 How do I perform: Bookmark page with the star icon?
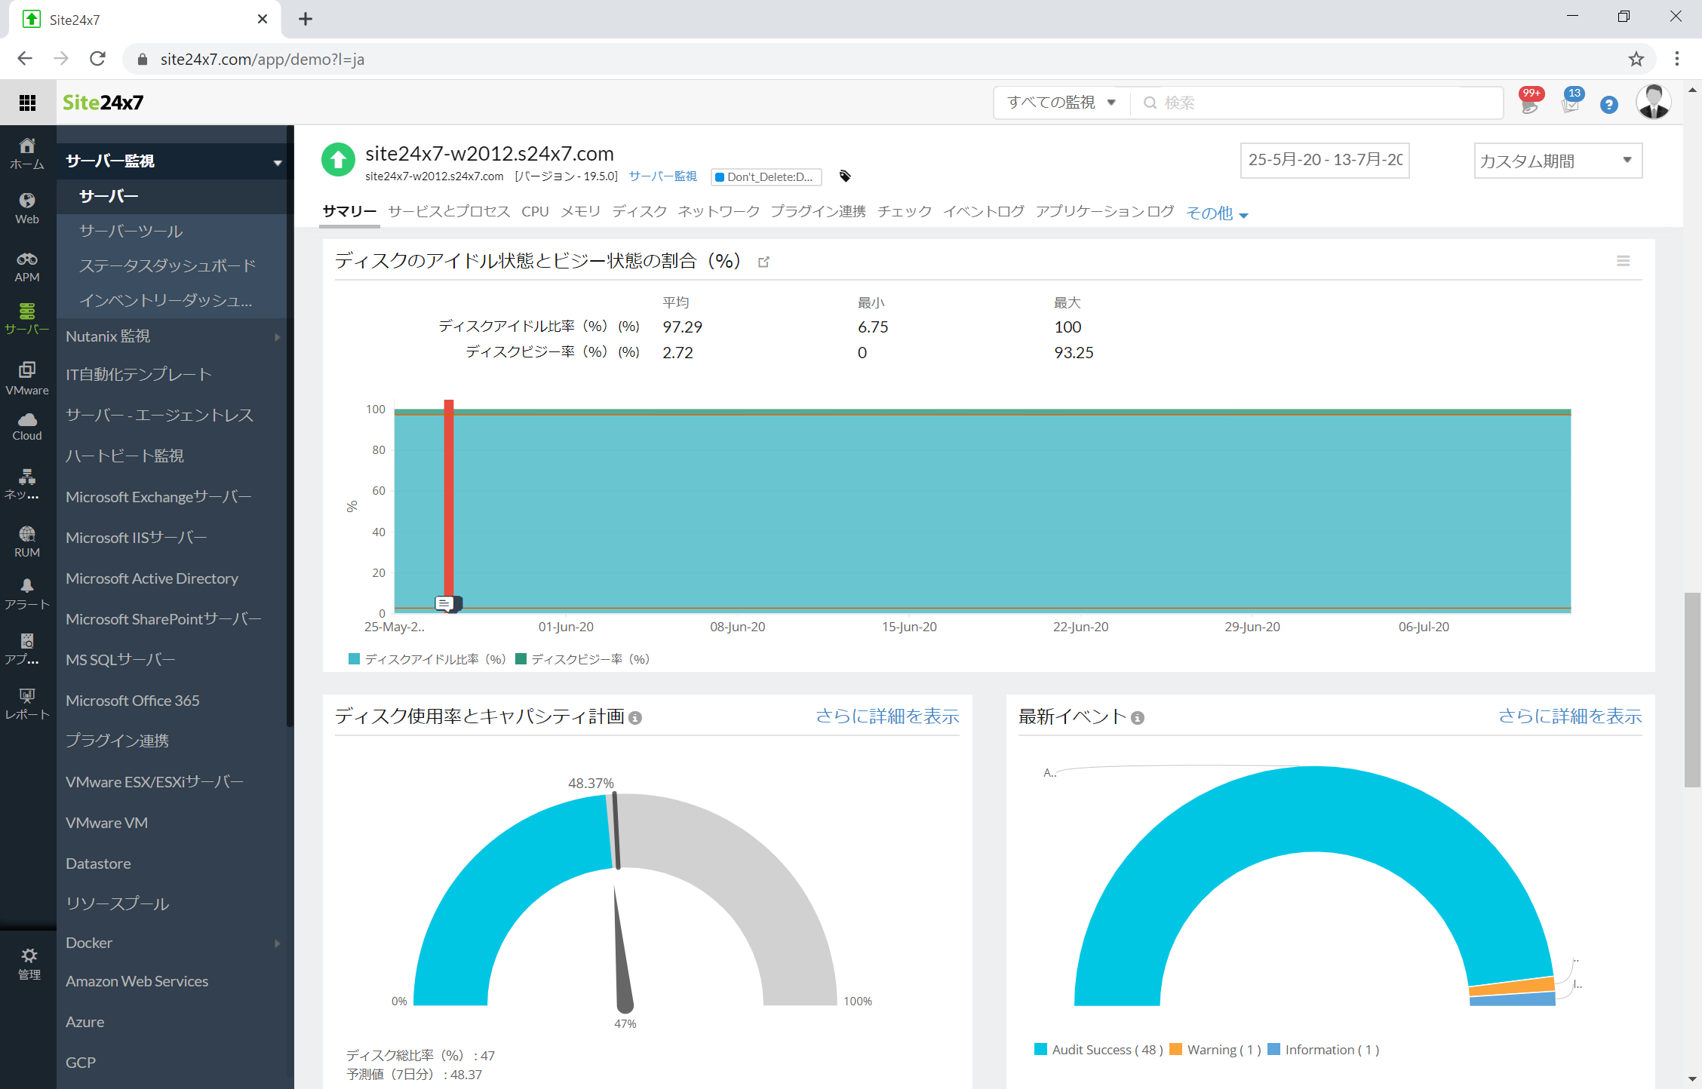click(x=1636, y=59)
